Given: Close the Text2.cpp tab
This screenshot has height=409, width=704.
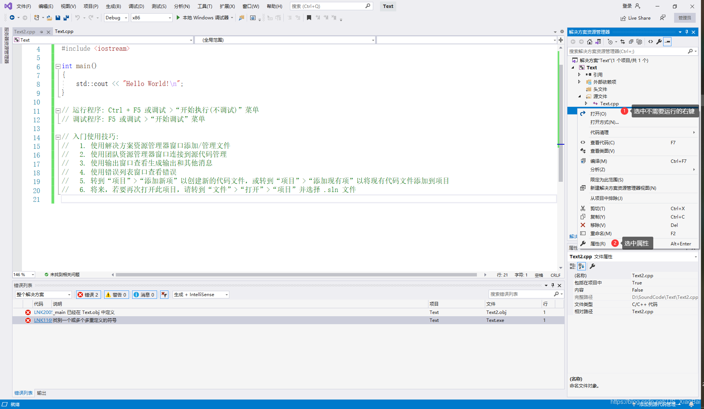Looking at the screenshot, I should [48, 32].
